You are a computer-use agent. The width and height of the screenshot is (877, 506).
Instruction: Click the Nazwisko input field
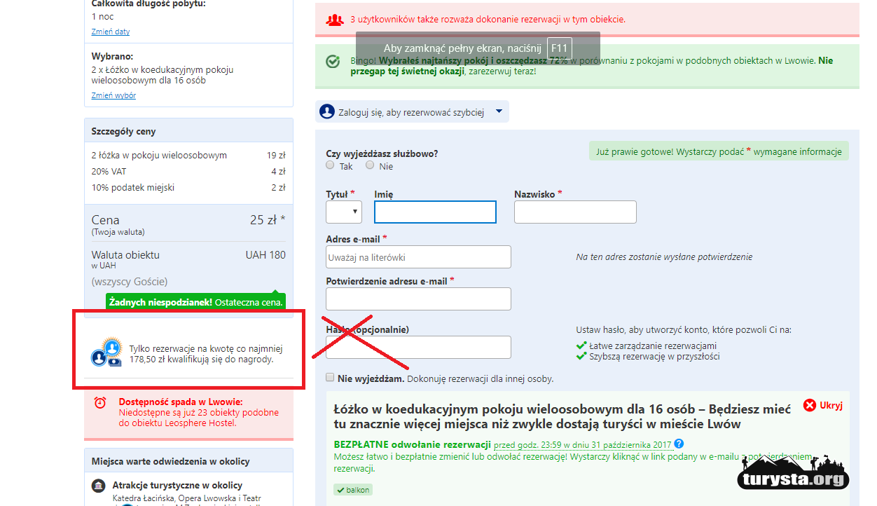pos(575,212)
